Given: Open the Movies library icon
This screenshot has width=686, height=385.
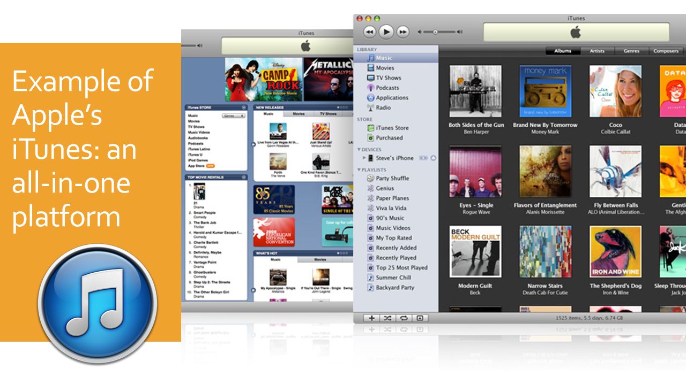Looking at the screenshot, I should point(371,68).
